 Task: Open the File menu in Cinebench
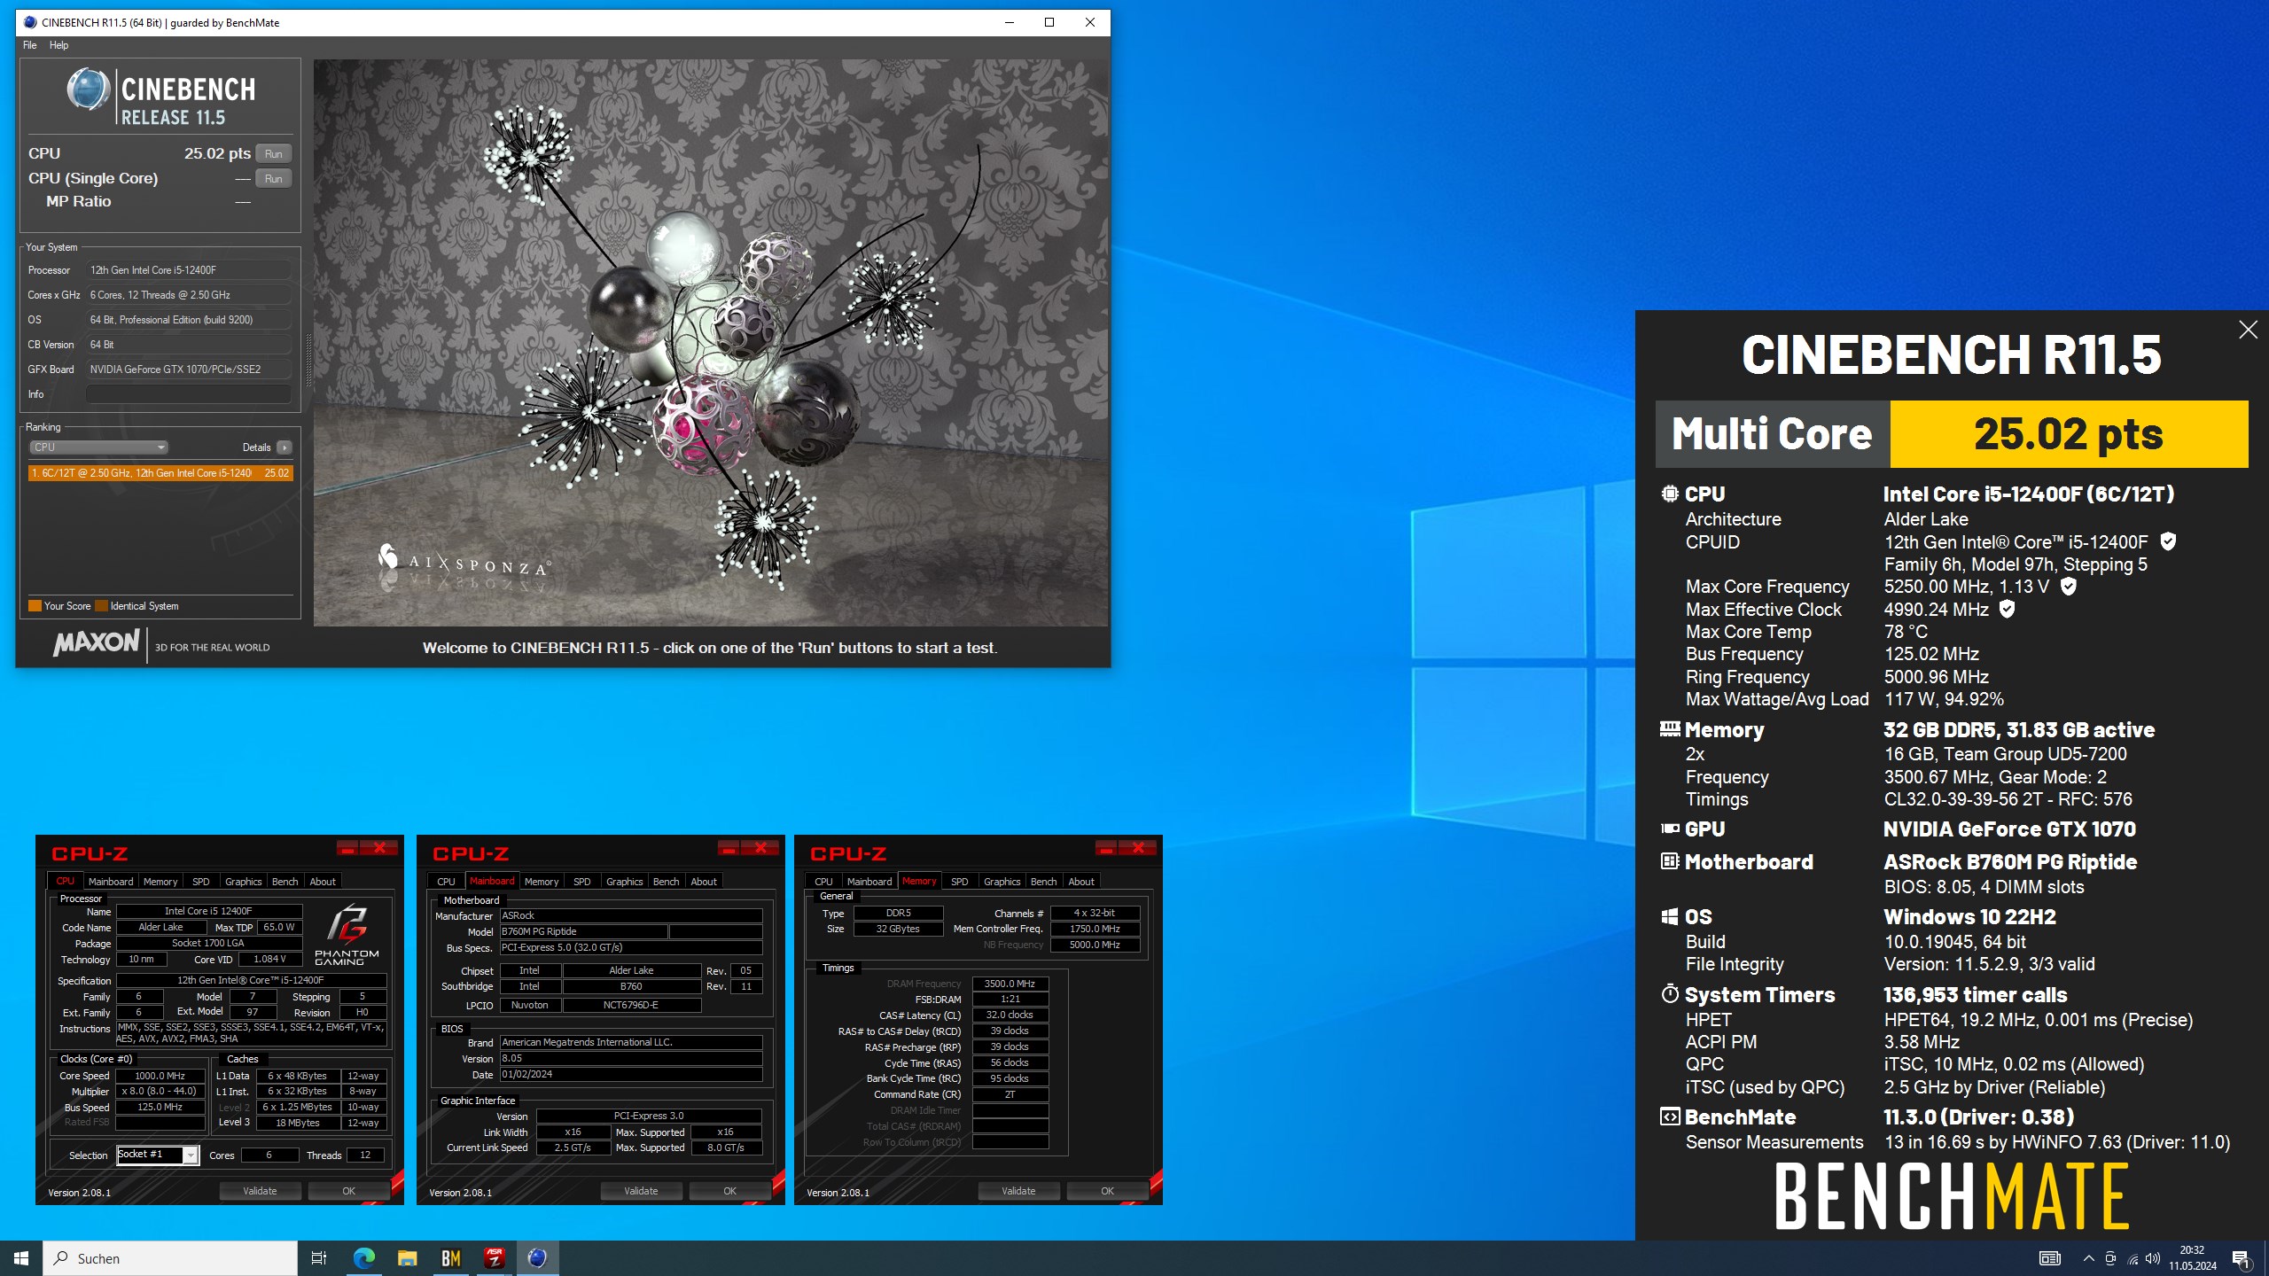tap(29, 45)
